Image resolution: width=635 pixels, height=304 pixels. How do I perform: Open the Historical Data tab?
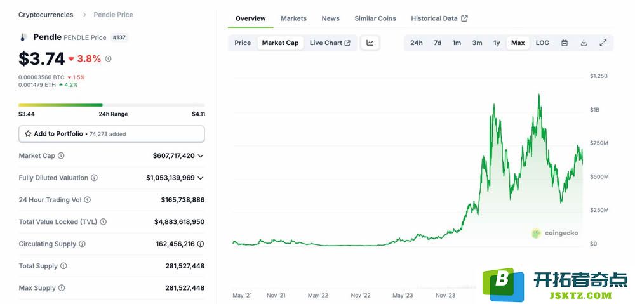439,18
